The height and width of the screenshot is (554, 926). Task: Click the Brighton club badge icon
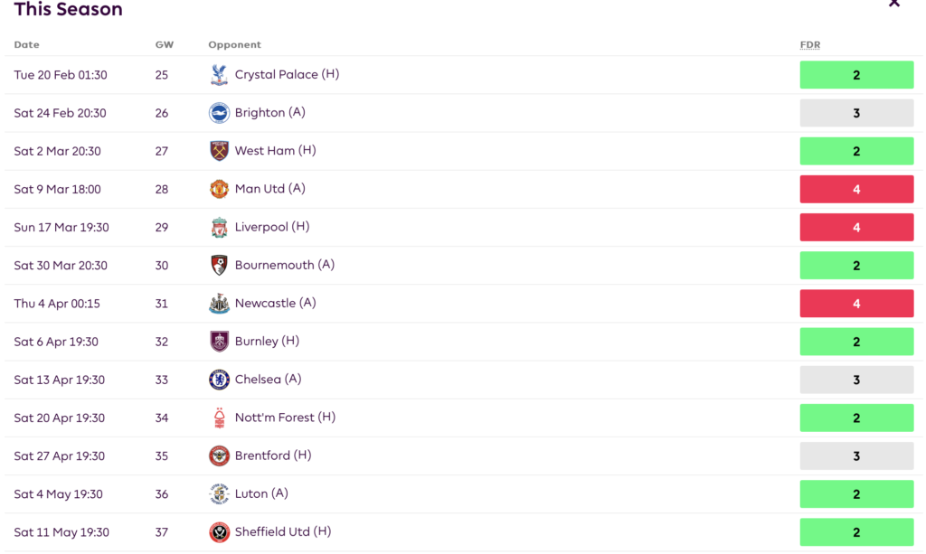click(219, 113)
